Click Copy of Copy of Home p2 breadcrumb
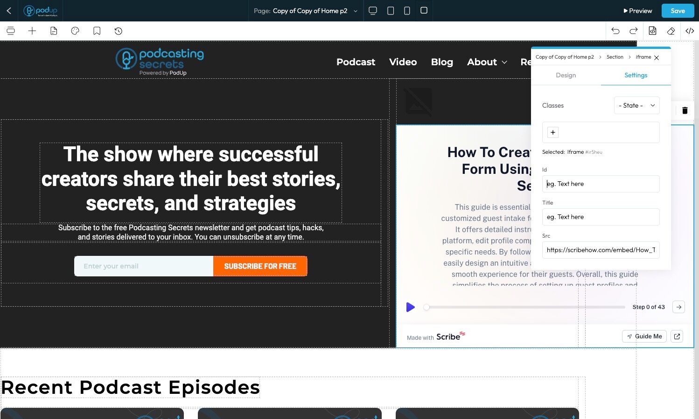699x419 pixels. point(565,57)
